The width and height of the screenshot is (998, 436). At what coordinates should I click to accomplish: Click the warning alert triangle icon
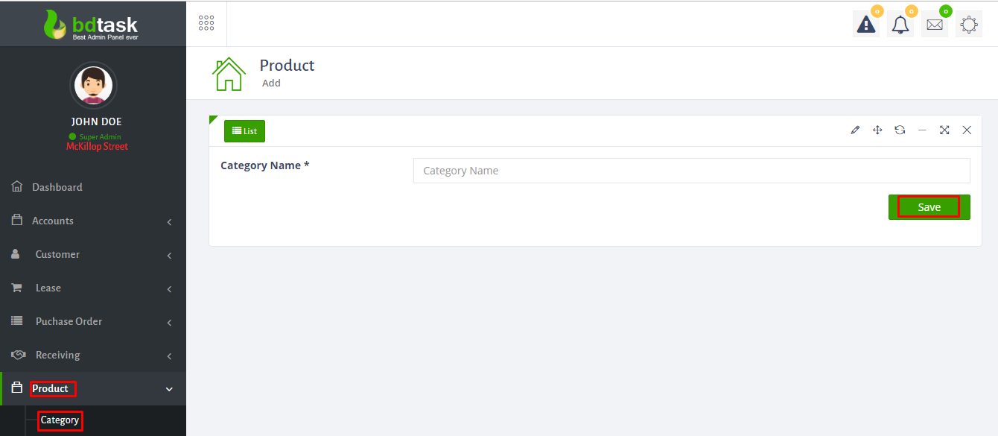click(865, 25)
